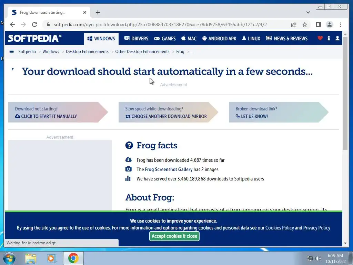Click the scrollbar down arrow
353x265 pixels.
click(345, 243)
